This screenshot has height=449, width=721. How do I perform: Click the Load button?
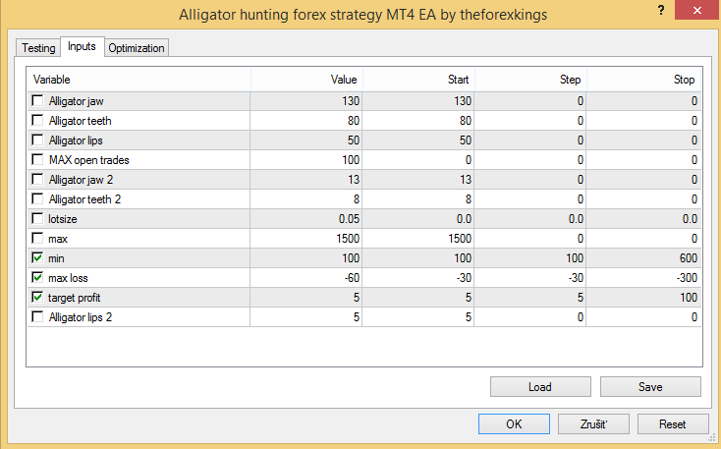tap(540, 387)
